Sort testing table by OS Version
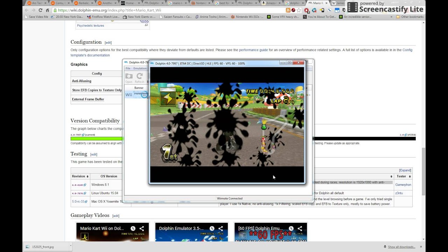This screenshot has width=448, height=252. [109, 176]
